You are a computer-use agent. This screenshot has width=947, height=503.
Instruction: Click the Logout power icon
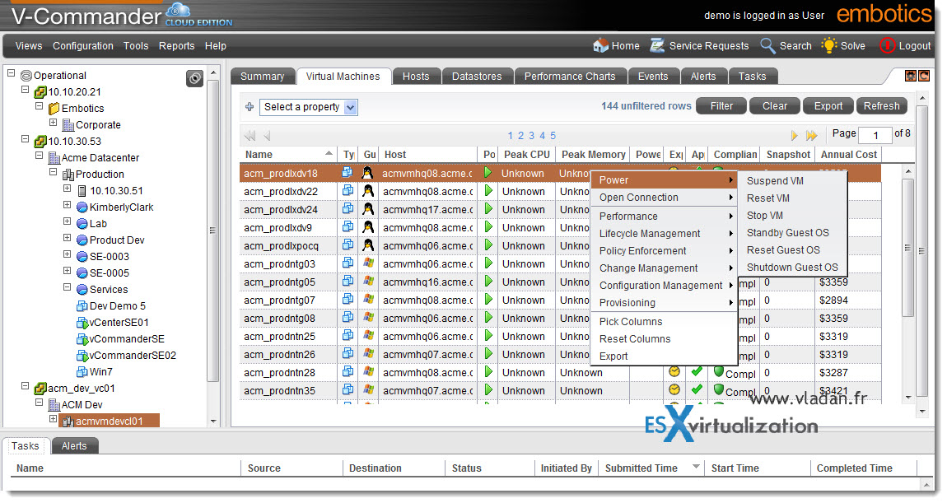click(x=887, y=45)
